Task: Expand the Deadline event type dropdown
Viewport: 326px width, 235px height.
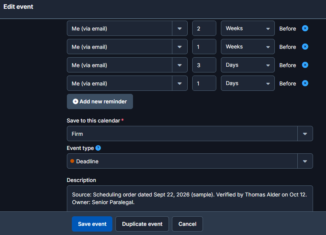Action: point(305,161)
